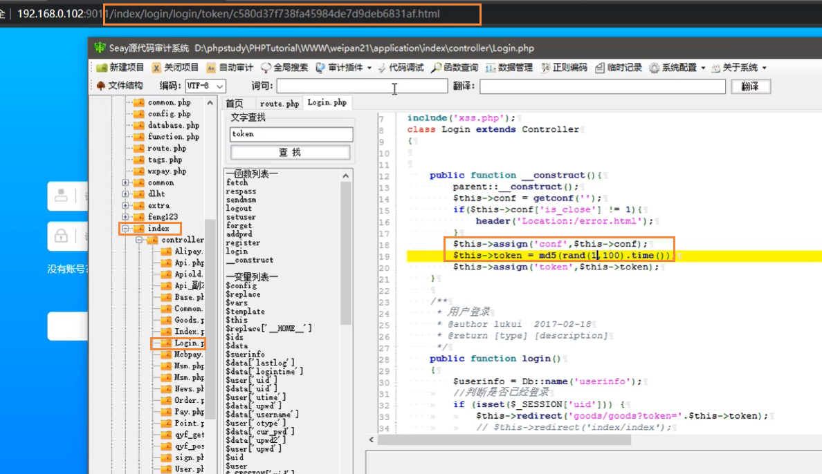Expand the extra folder node
This screenshot has width=822, height=474.
[x=125, y=205]
